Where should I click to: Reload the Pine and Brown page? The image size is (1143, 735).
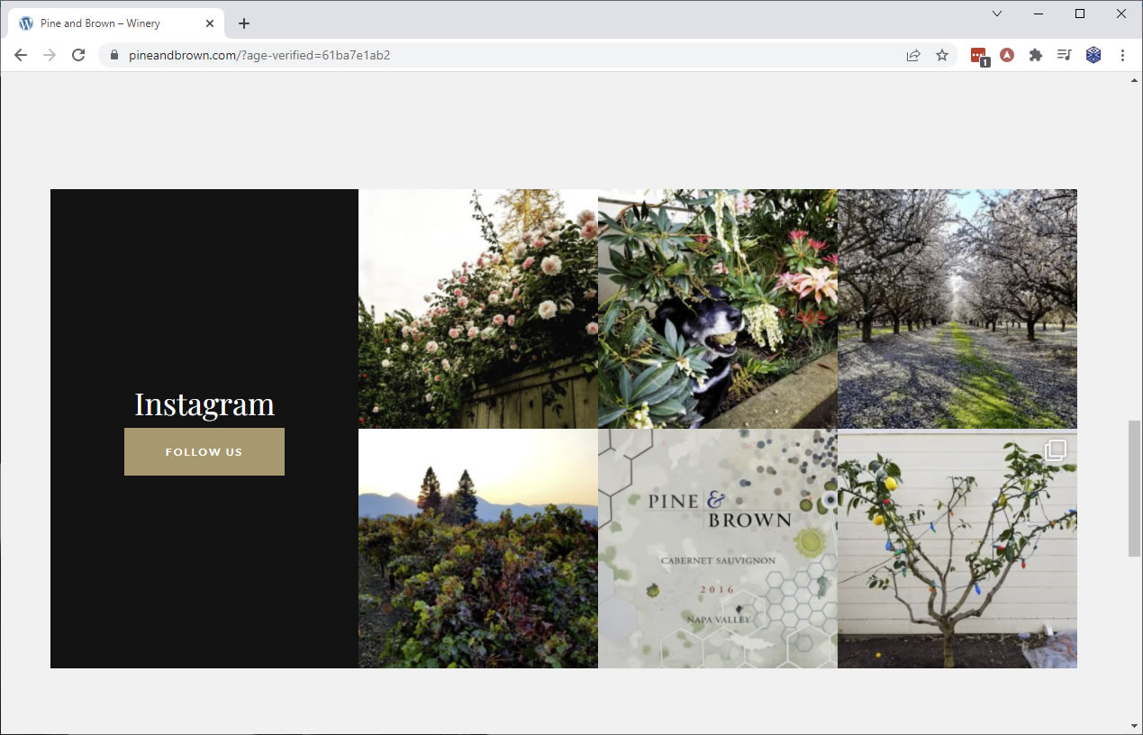click(x=78, y=55)
